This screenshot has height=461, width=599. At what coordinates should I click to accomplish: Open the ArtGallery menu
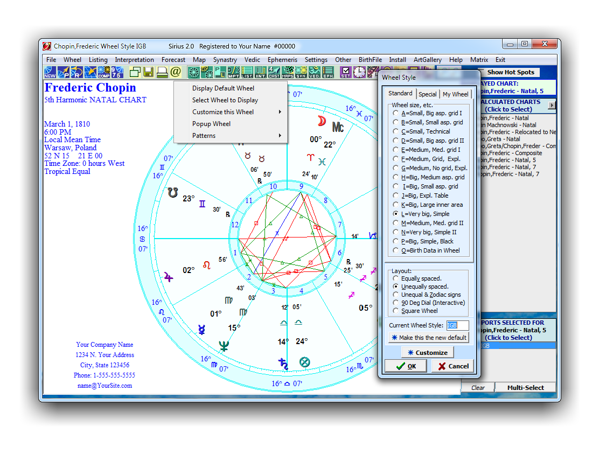(x=428, y=60)
